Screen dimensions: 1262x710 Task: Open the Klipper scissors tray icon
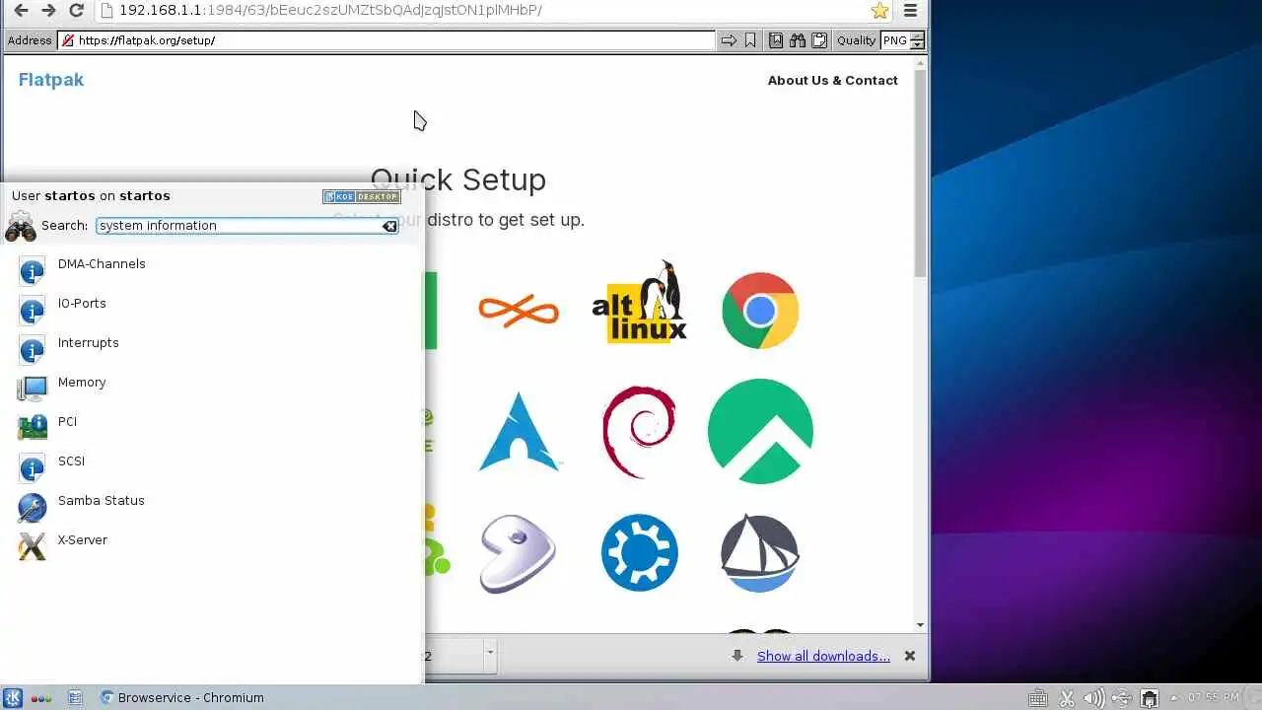click(1066, 698)
